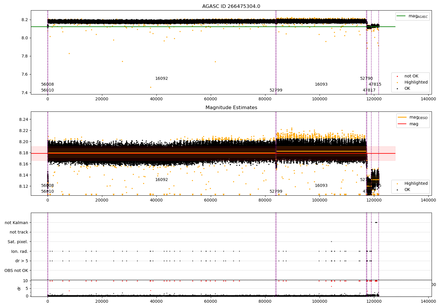Select the 'Magnitude Estimates' plot title
Image resolution: width=441 pixels, height=308 pixels.
(231, 108)
